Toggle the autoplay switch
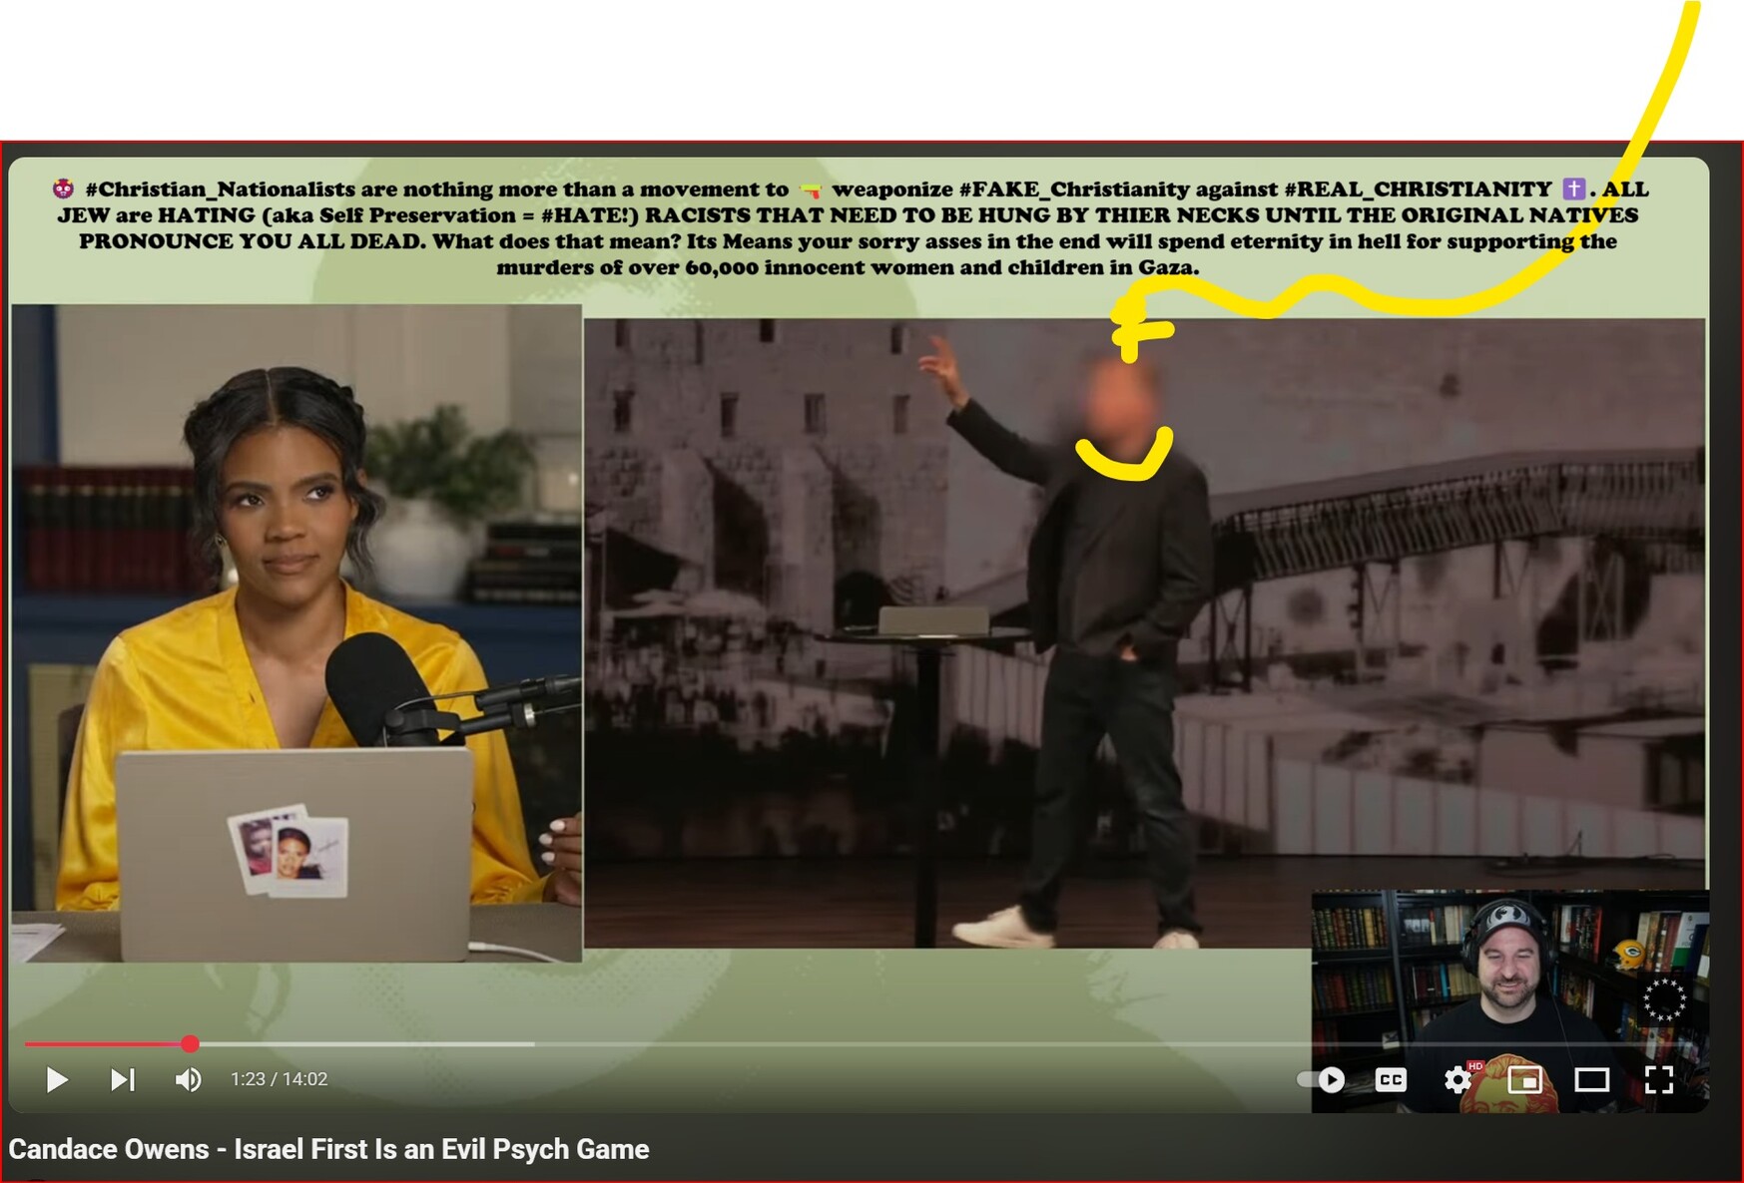1744x1183 pixels. click(1320, 1079)
